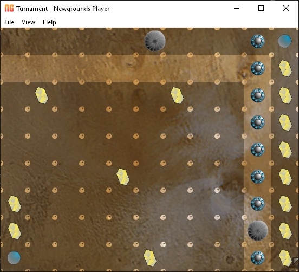Collect the yellow crystal at bottom center
Viewport: 299px width, 272px height.
pos(150,258)
